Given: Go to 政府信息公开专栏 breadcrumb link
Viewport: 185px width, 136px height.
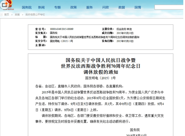Looking at the screenshot, I should click(x=35, y=15).
